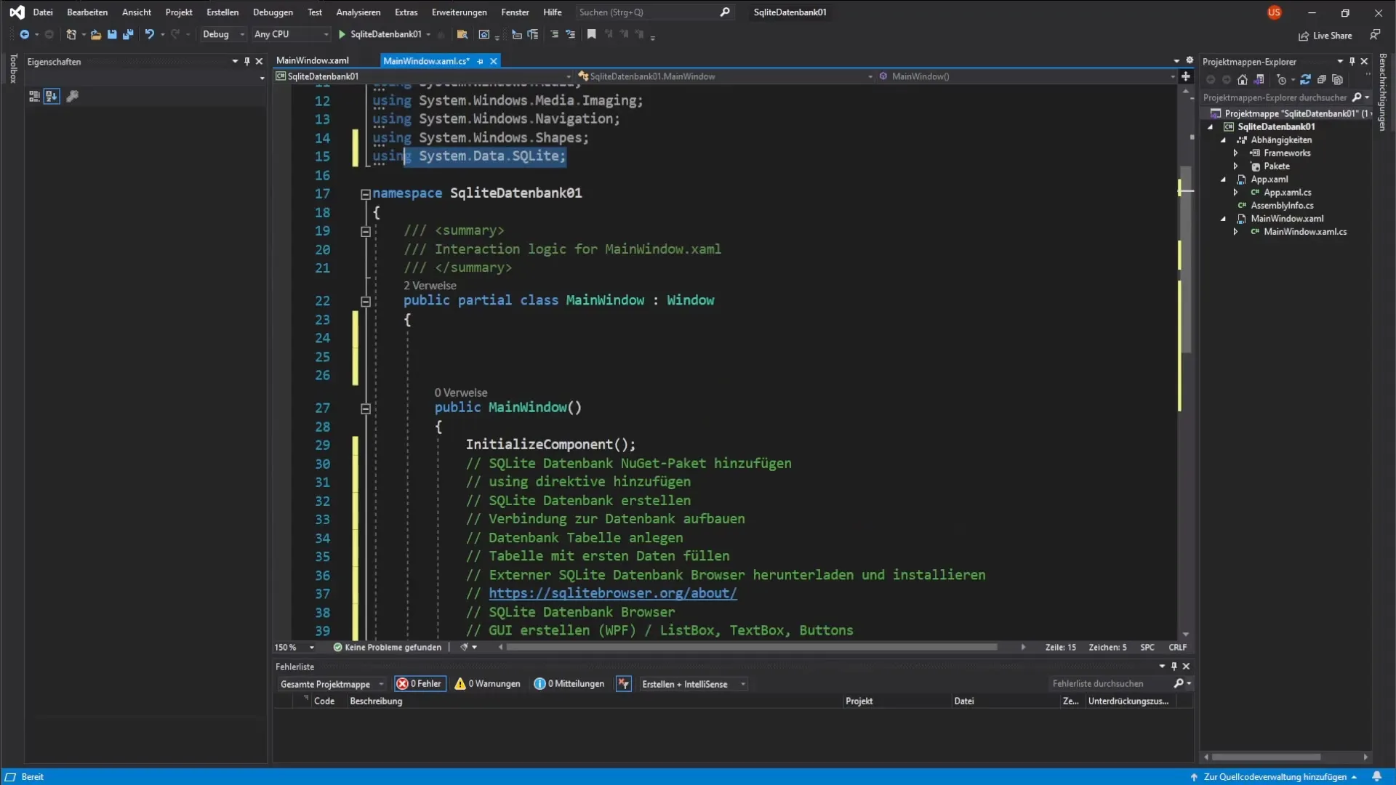Screen dimensions: 1396x785
Task: Toggle the Alphabetical sort button in Eigenschaften
Action: (x=51, y=96)
